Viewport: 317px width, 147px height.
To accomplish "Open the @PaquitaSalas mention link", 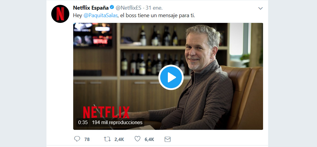I will [x=100, y=16].
